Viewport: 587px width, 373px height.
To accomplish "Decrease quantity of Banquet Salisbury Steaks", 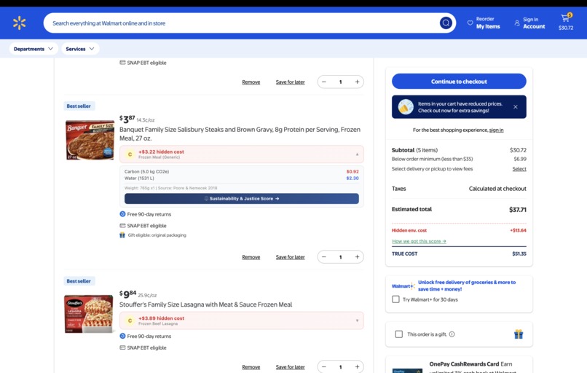I will (x=324, y=257).
